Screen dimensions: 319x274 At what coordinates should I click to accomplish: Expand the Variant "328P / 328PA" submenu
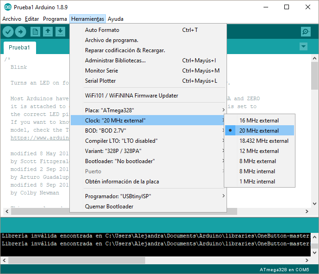tap(148, 151)
